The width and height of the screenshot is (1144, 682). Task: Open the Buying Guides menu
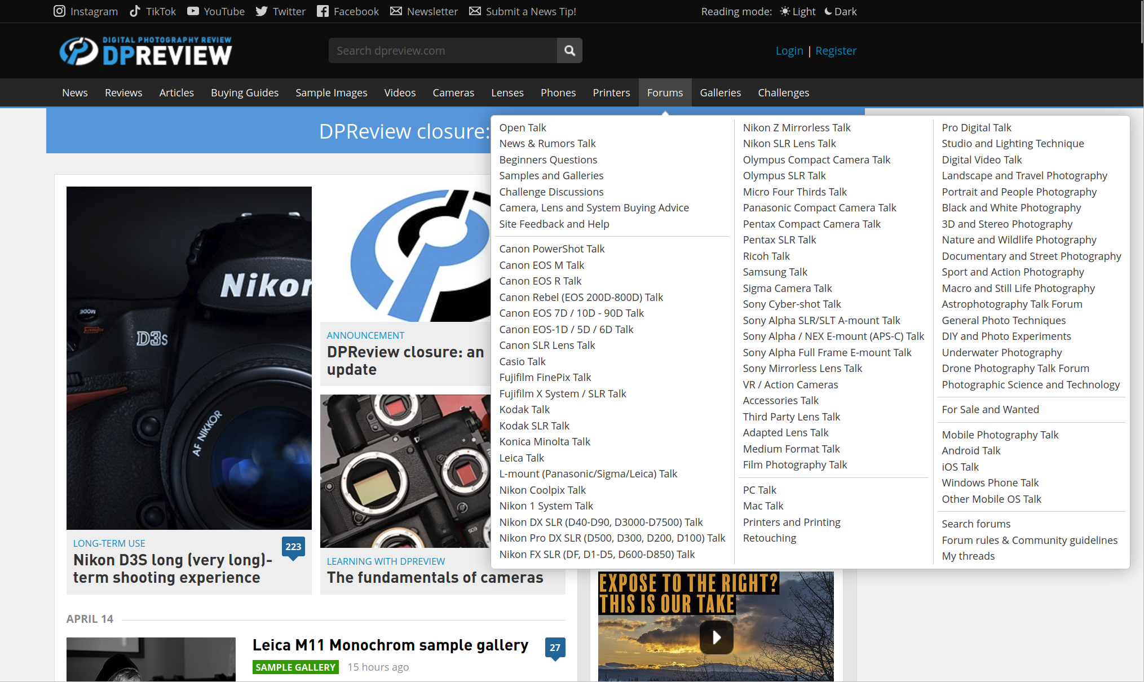pyautogui.click(x=245, y=92)
